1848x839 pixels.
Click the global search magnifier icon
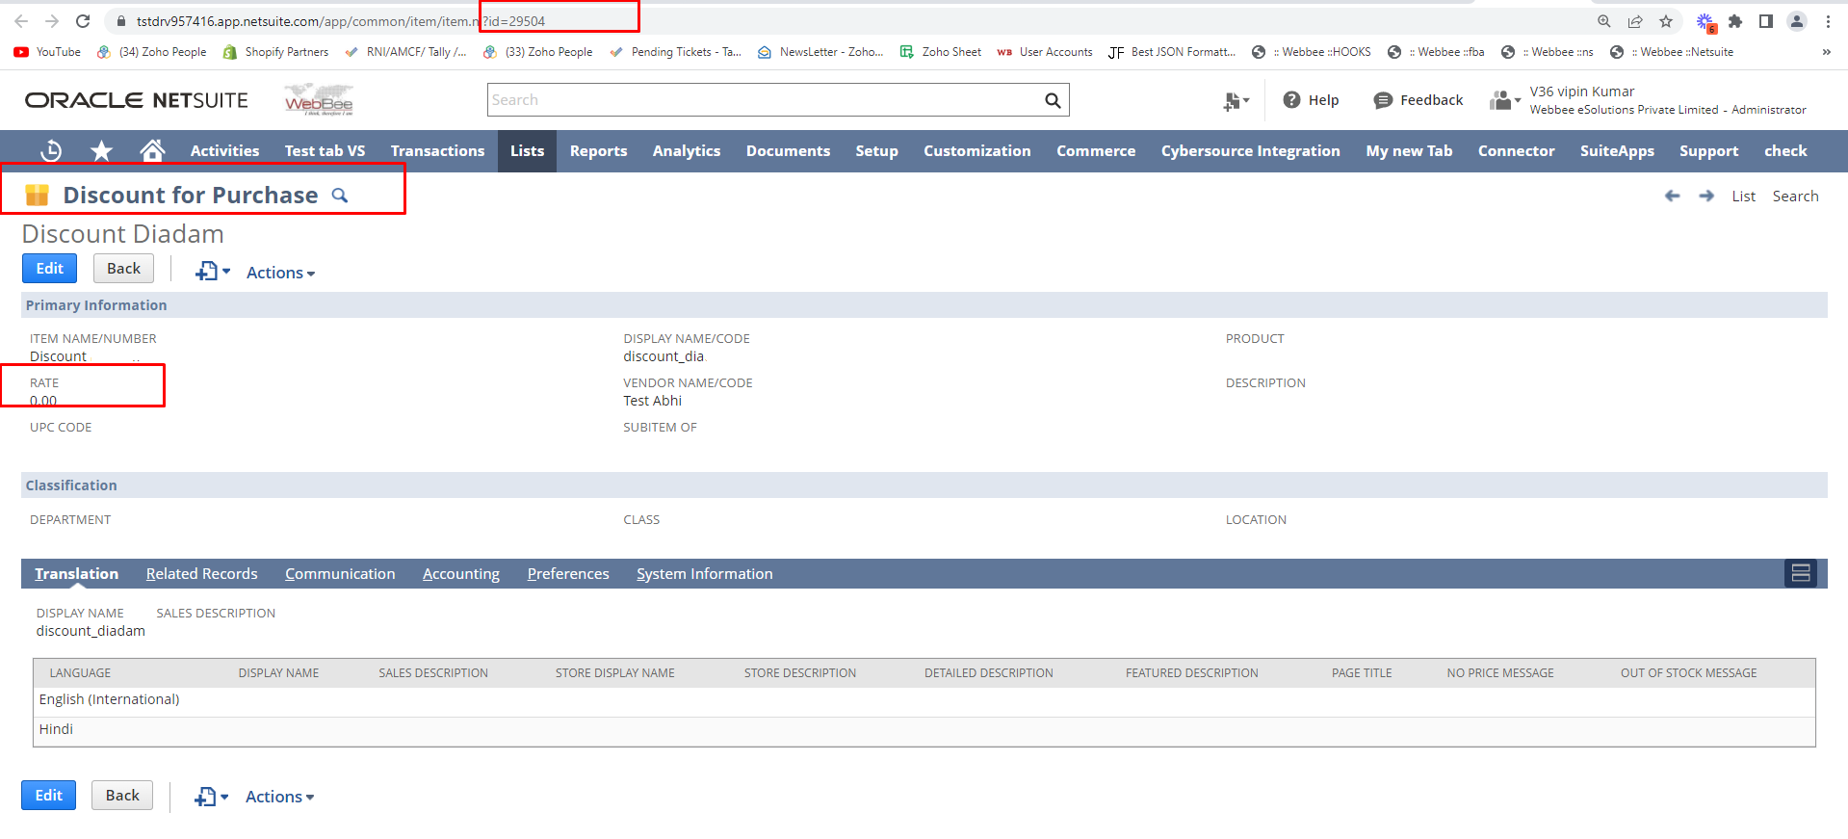coord(1053,100)
